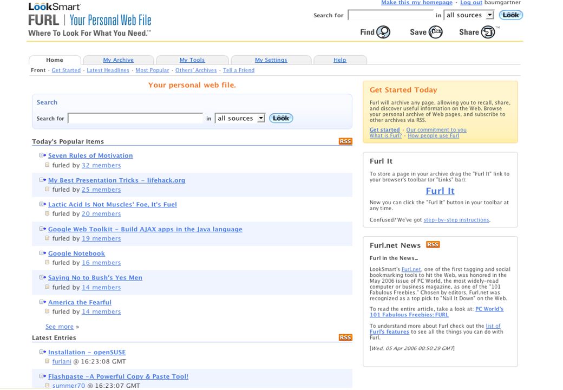The width and height of the screenshot is (563, 390).
Task: Click note icon next to 20 members
Action: (x=47, y=213)
